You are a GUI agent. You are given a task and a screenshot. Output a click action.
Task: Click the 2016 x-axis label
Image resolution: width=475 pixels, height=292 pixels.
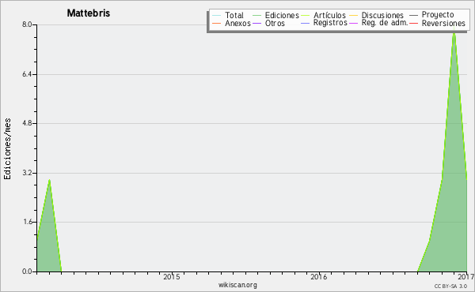click(x=319, y=276)
